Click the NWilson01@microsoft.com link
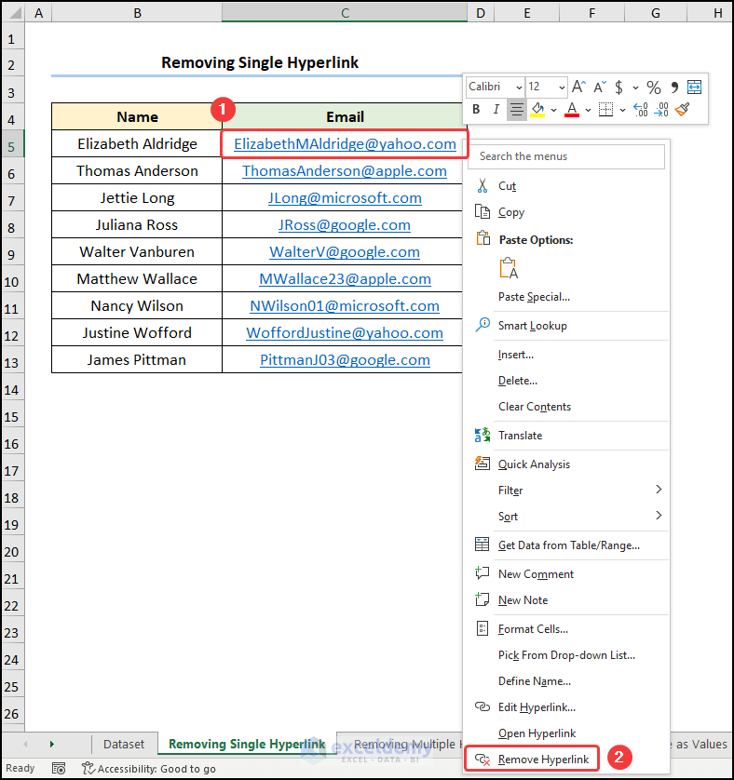Screen dimensions: 734x780 [345, 305]
